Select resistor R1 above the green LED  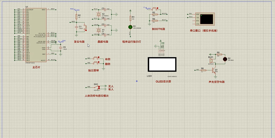[x=130, y=18]
